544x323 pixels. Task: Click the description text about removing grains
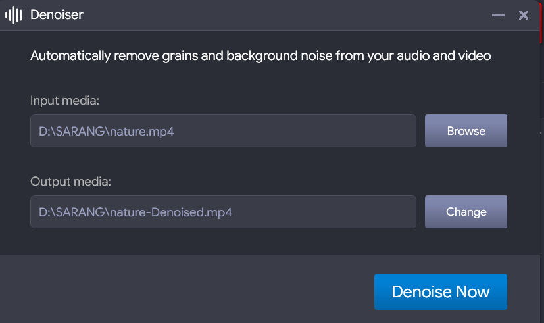coord(260,56)
